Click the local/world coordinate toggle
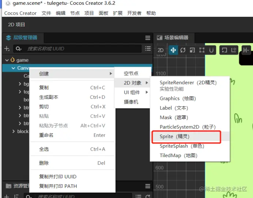Screen dimensions: 253x198 click(x=234, y=50)
